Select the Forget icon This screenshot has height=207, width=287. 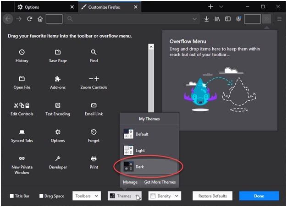click(x=94, y=132)
